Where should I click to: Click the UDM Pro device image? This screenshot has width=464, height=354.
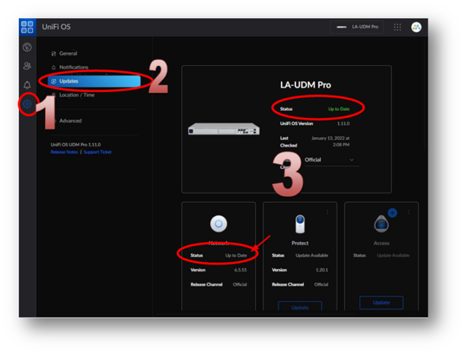click(x=224, y=129)
